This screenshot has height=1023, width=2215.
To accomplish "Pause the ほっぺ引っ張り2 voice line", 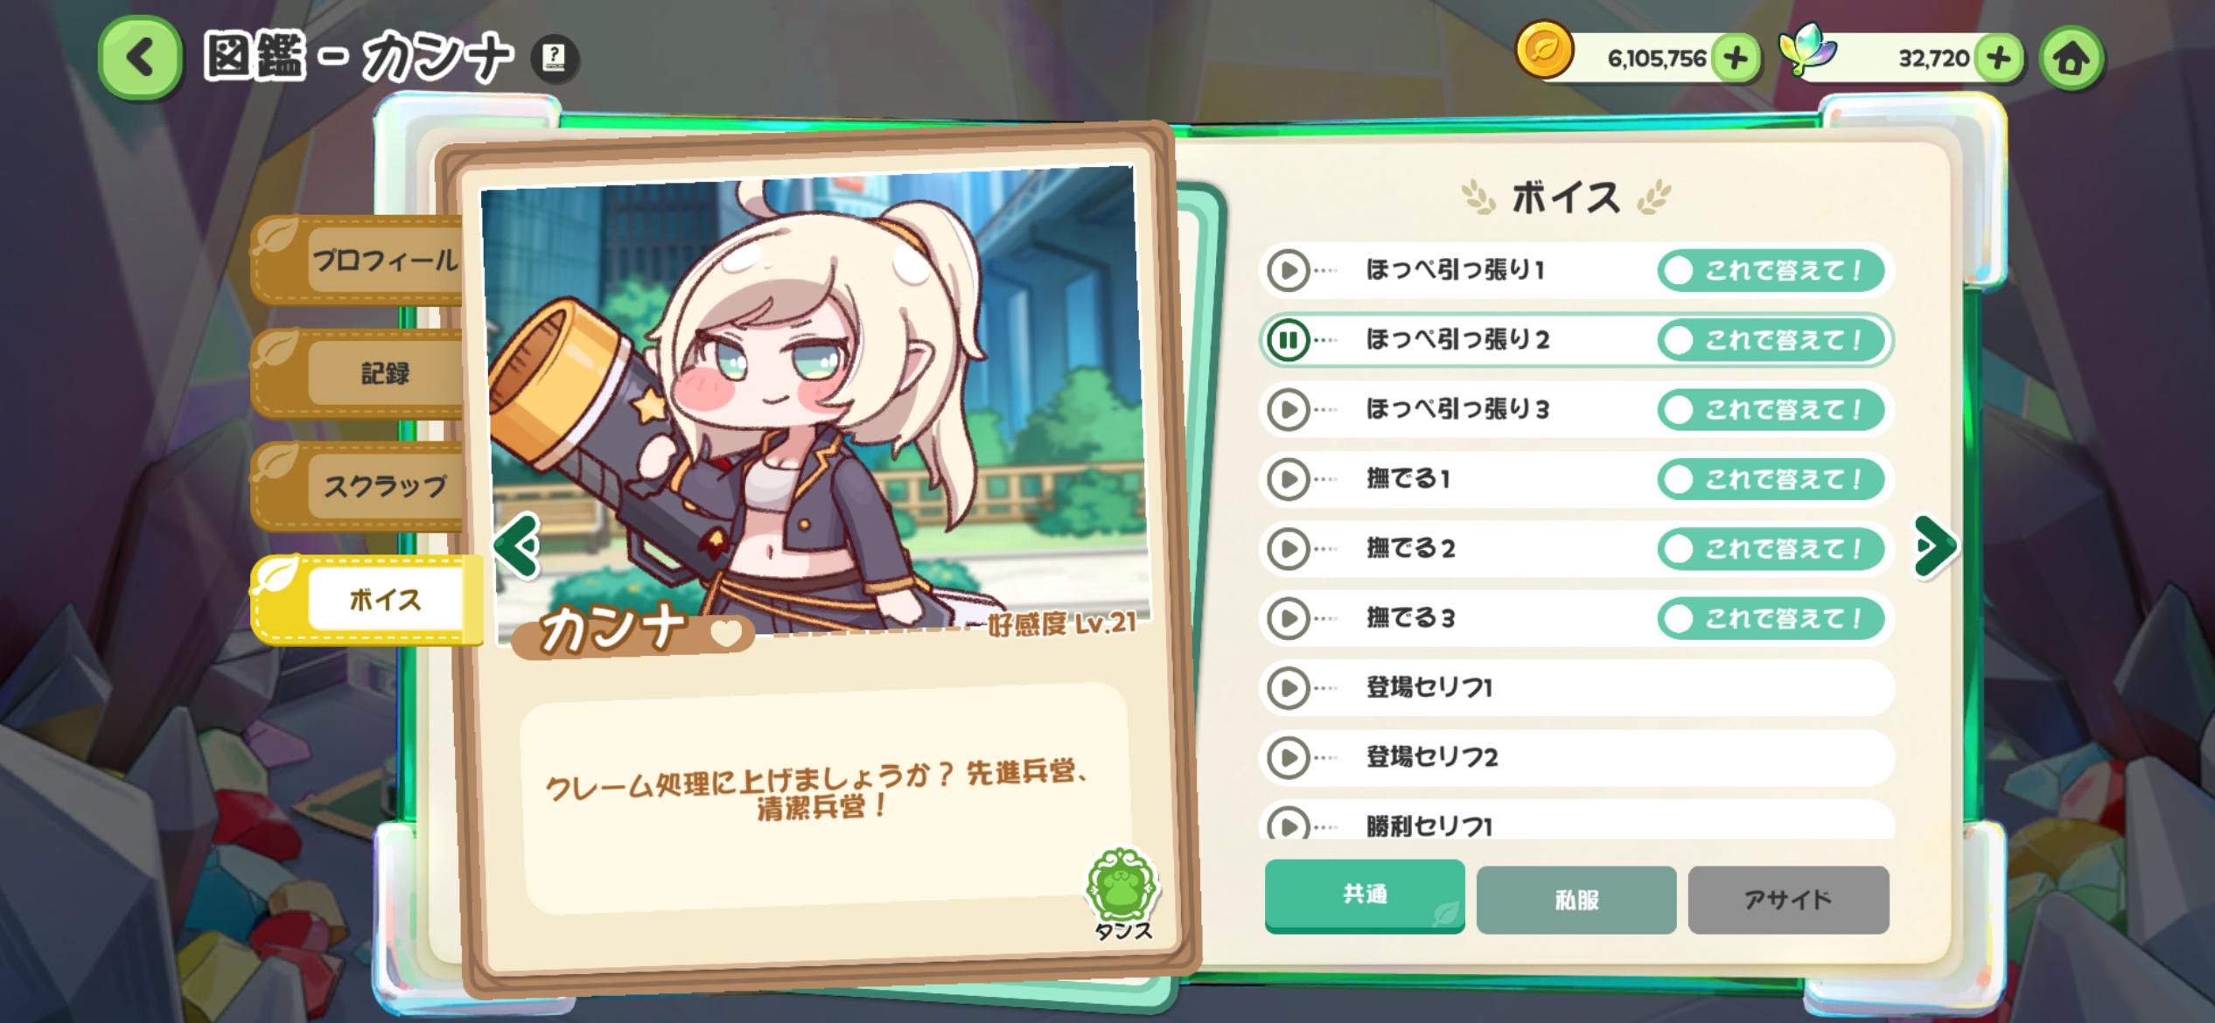I will [x=1289, y=339].
